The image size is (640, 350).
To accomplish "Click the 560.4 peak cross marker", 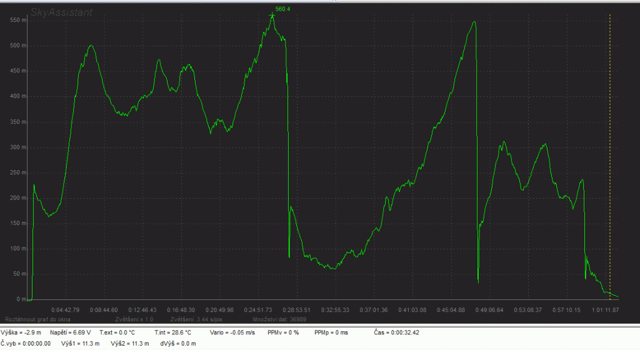I will point(272,15).
